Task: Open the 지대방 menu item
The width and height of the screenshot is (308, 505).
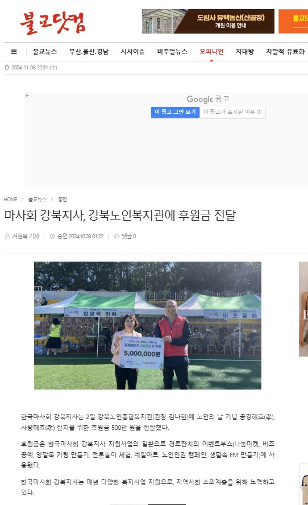Action: click(245, 52)
